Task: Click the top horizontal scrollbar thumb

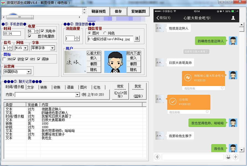Action: click(x=20, y=17)
